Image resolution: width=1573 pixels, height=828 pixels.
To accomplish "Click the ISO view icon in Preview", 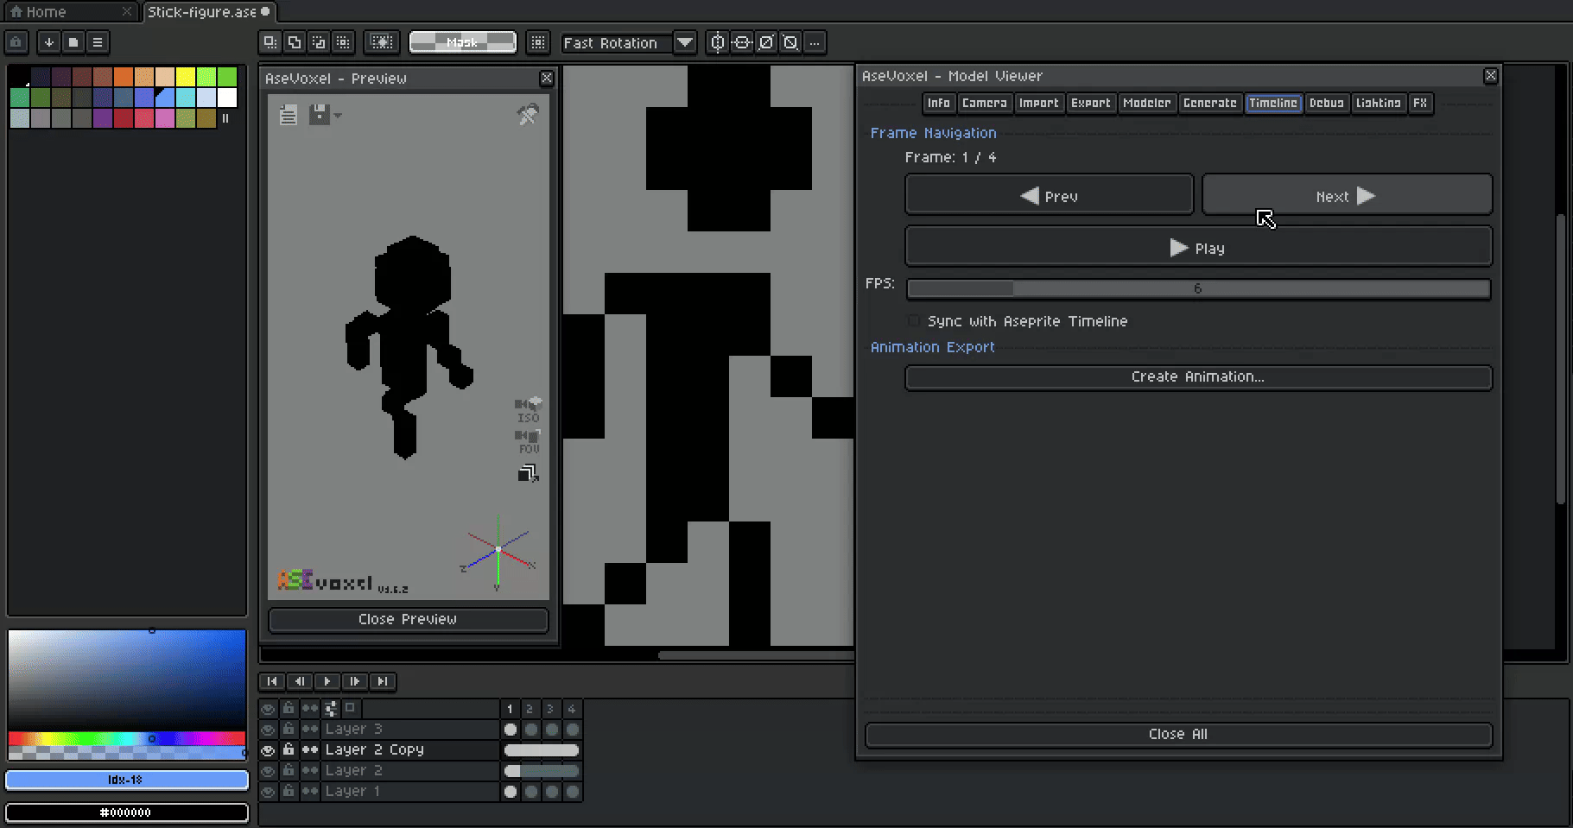I will [528, 410].
